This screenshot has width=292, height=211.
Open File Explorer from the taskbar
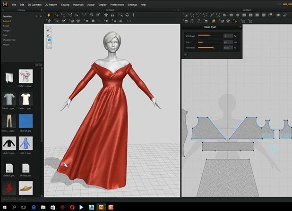[x=43, y=207]
